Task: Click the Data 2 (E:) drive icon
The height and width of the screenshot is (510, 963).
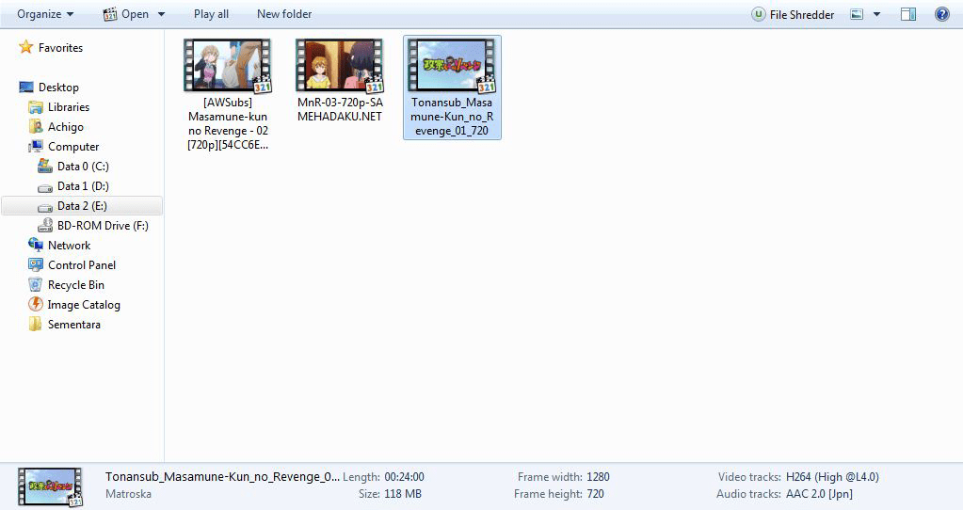Action: (x=45, y=207)
